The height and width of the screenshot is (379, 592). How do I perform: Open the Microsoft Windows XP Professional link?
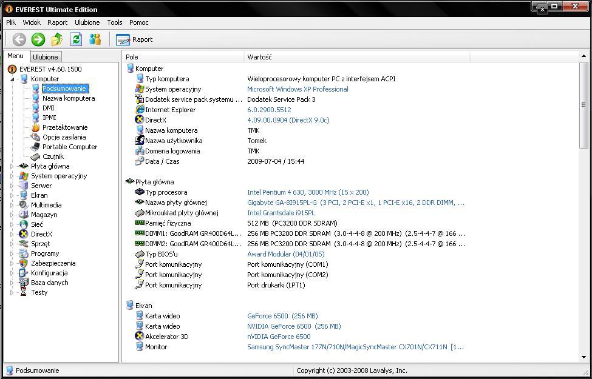tap(298, 89)
